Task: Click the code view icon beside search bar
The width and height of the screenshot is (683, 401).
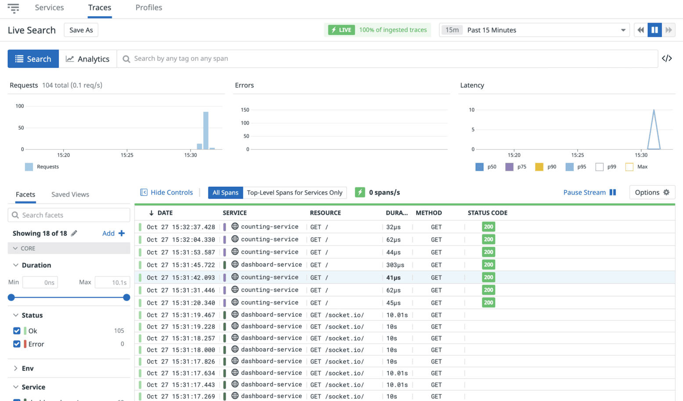Action: 667,58
